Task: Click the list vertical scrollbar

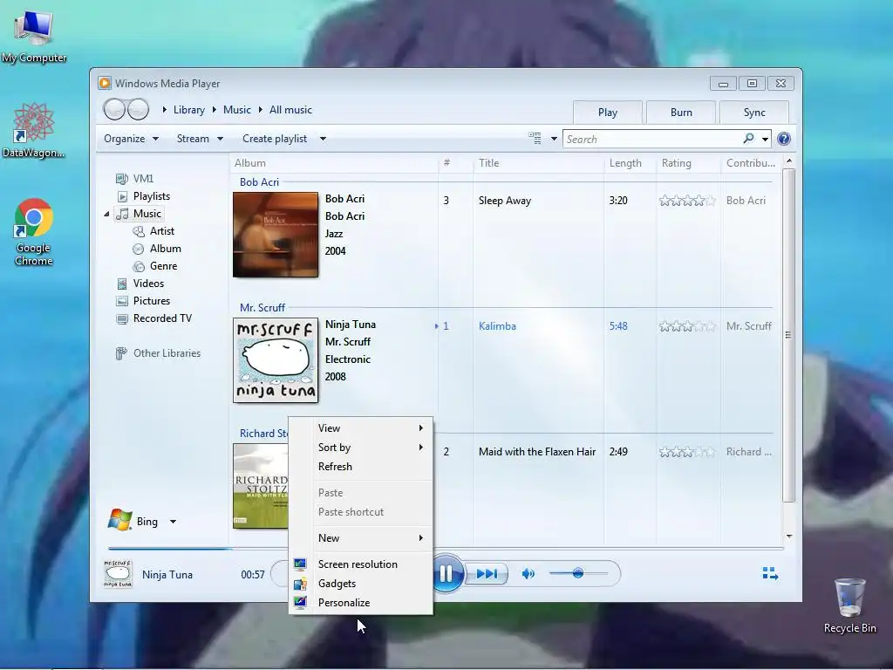Action: [788, 335]
